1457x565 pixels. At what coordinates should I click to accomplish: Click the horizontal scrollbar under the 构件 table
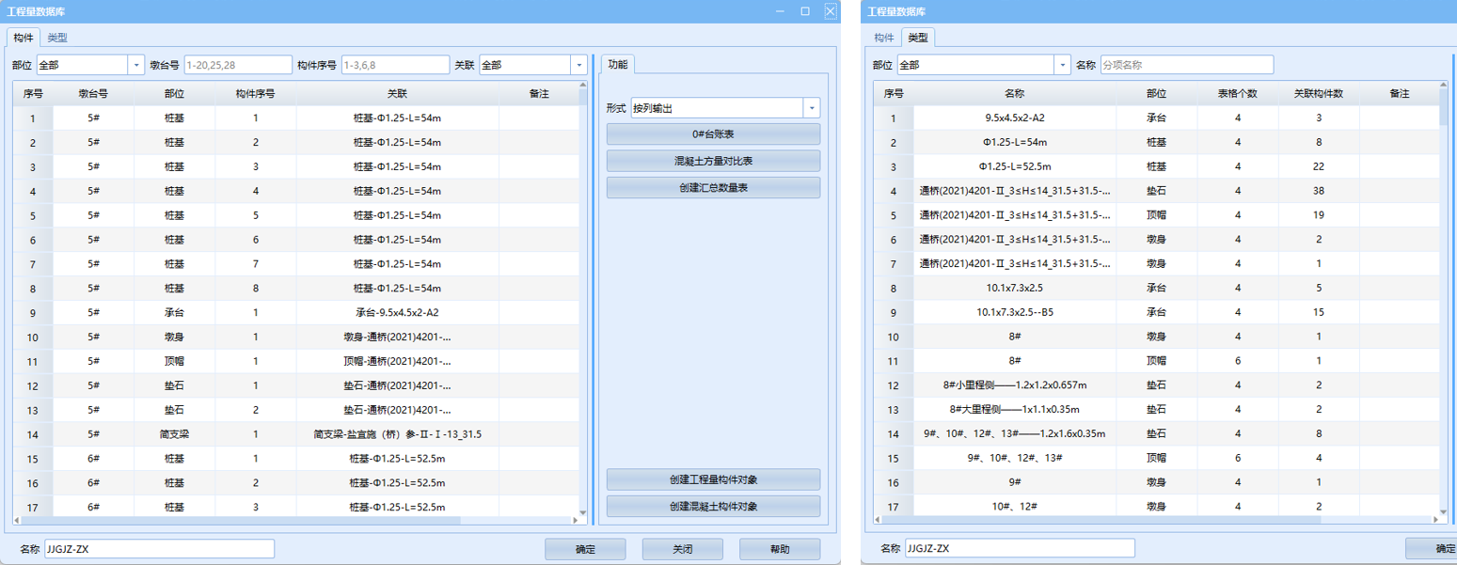(235, 520)
